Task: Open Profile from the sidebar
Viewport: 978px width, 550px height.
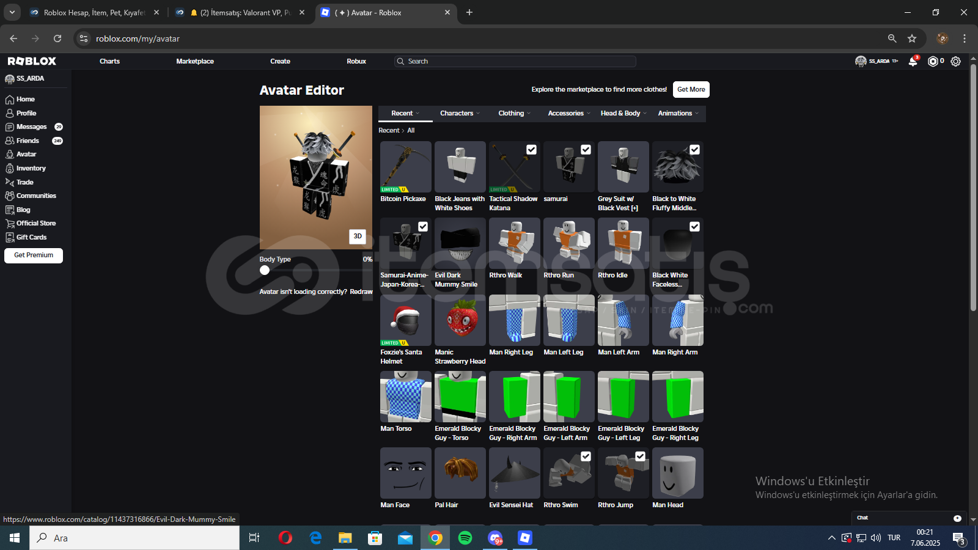Action: pyautogui.click(x=26, y=113)
